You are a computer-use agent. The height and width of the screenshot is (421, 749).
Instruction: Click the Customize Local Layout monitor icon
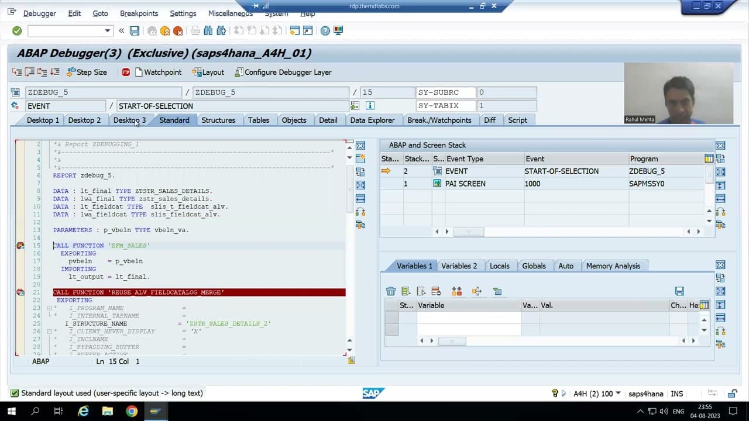click(x=338, y=30)
